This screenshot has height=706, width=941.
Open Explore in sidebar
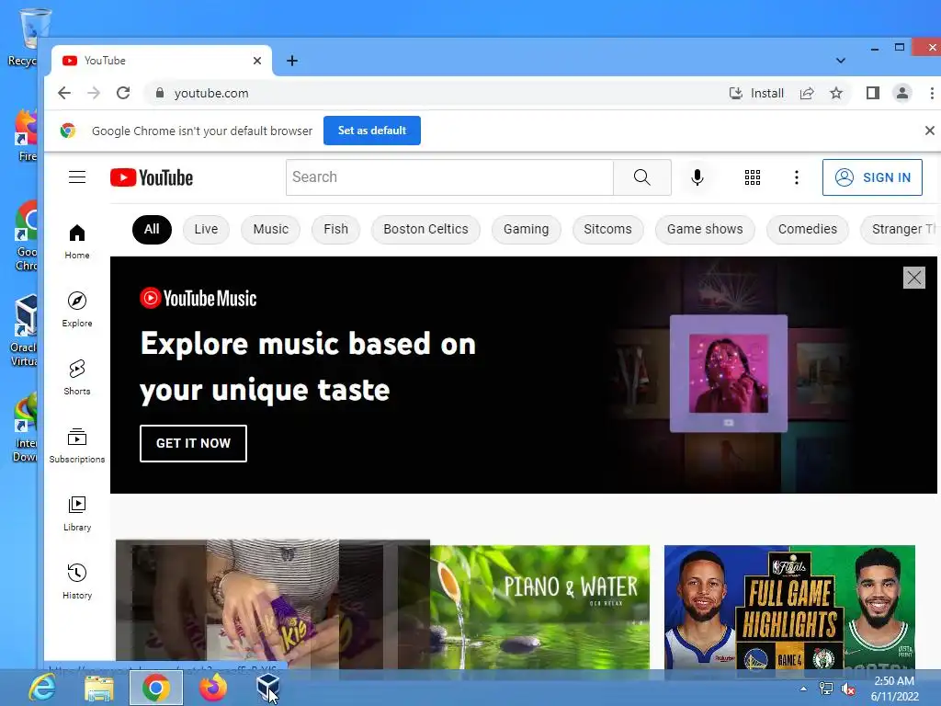click(77, 309)
